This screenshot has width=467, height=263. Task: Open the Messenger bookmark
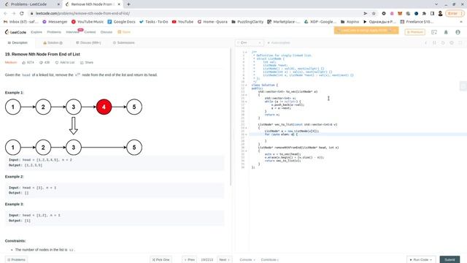[x=55, y=22]
